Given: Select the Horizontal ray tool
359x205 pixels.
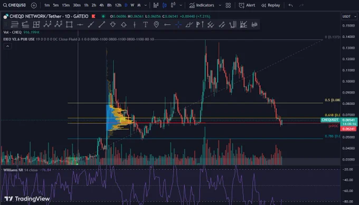Looking at the screenshot, I should pos(167,24).
